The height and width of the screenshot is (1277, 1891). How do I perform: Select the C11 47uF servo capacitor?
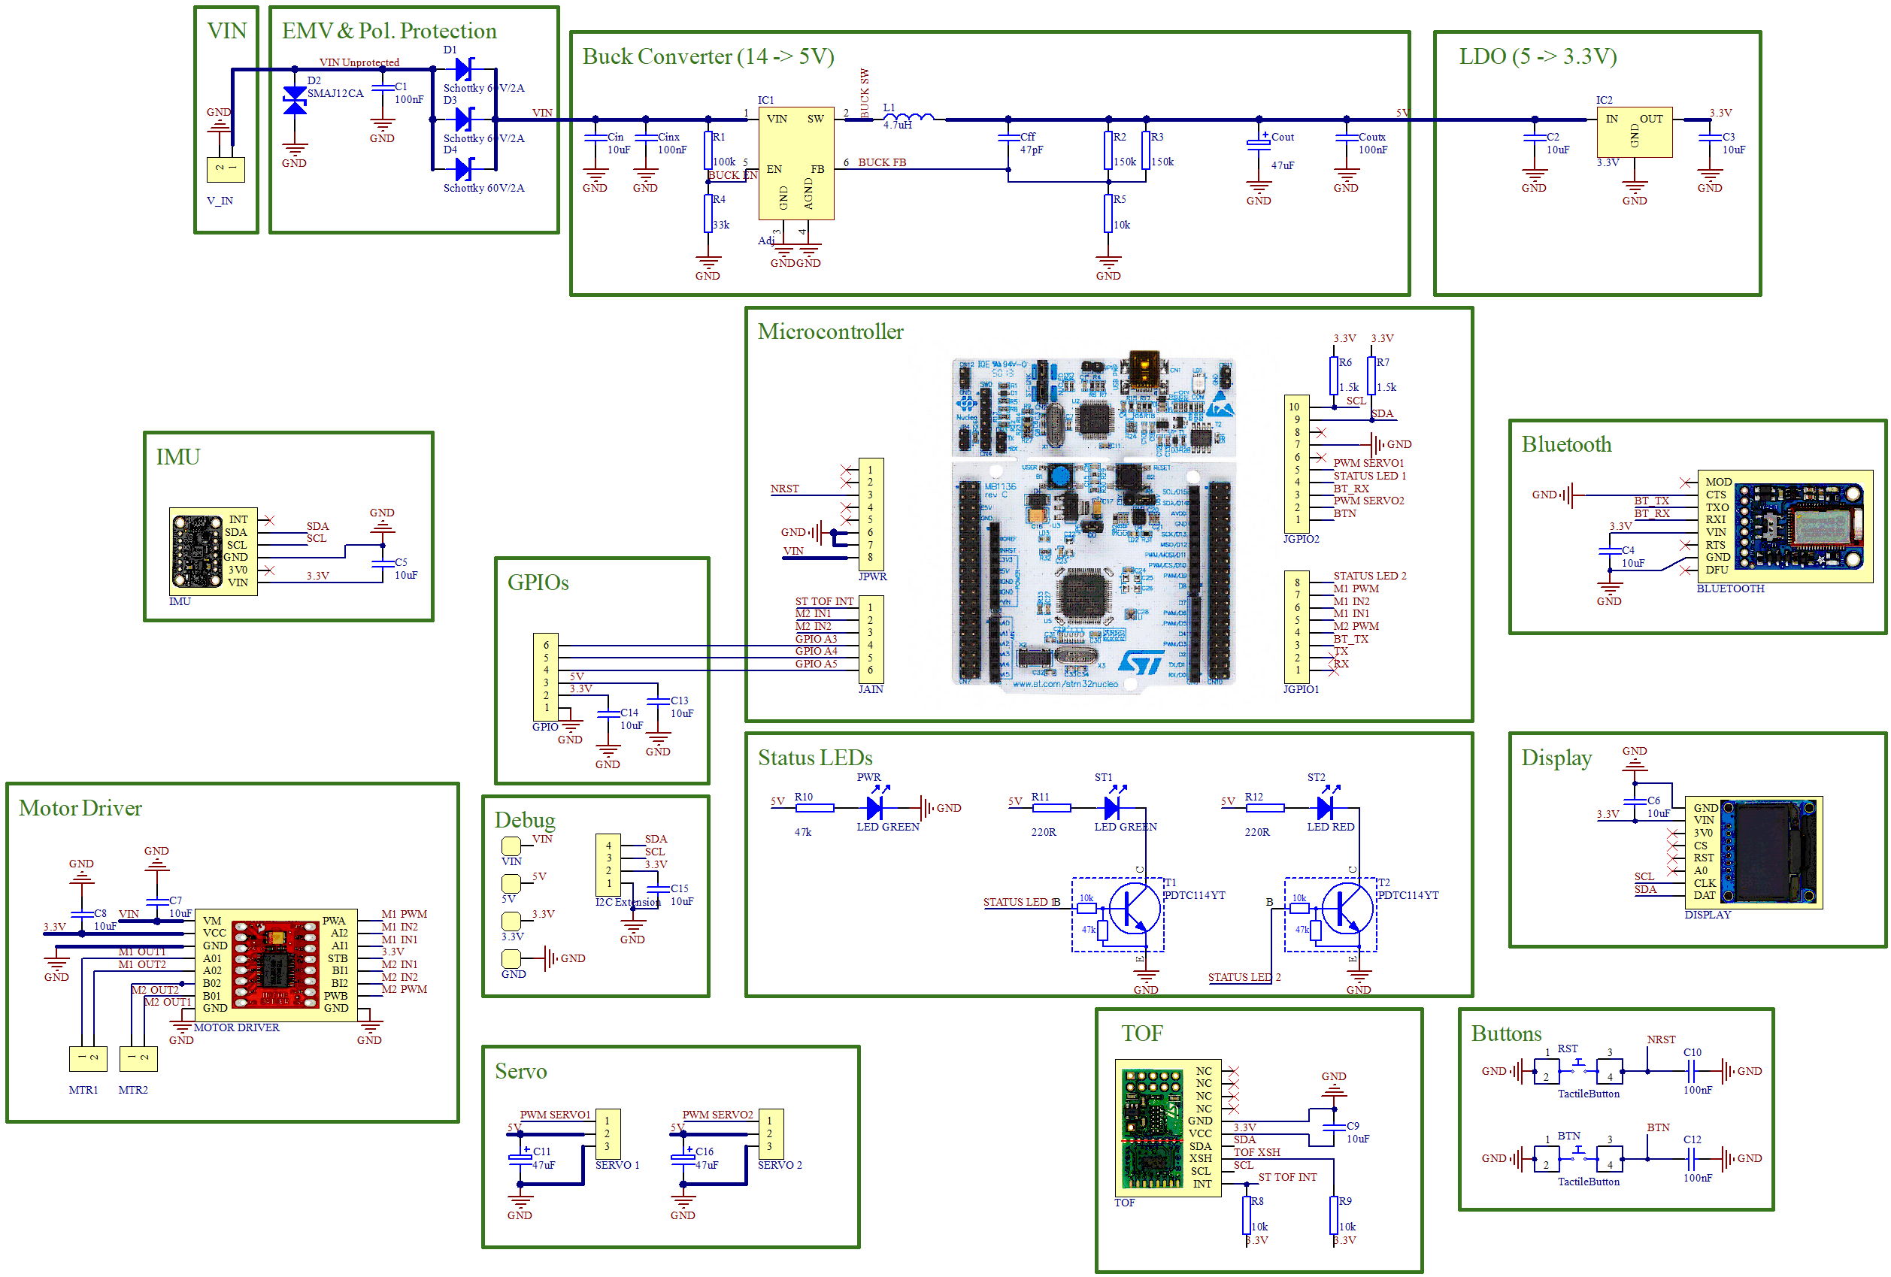pos(520,1158)
